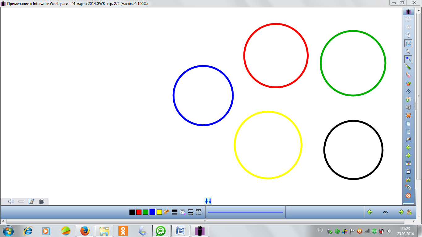Select the arrow selection tool
The width and height of the screenshot is (422, 237).
coord(408,51)
